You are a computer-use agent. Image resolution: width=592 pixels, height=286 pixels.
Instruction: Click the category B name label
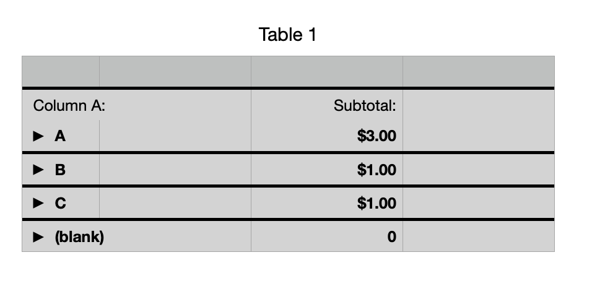tap(60, 170)
